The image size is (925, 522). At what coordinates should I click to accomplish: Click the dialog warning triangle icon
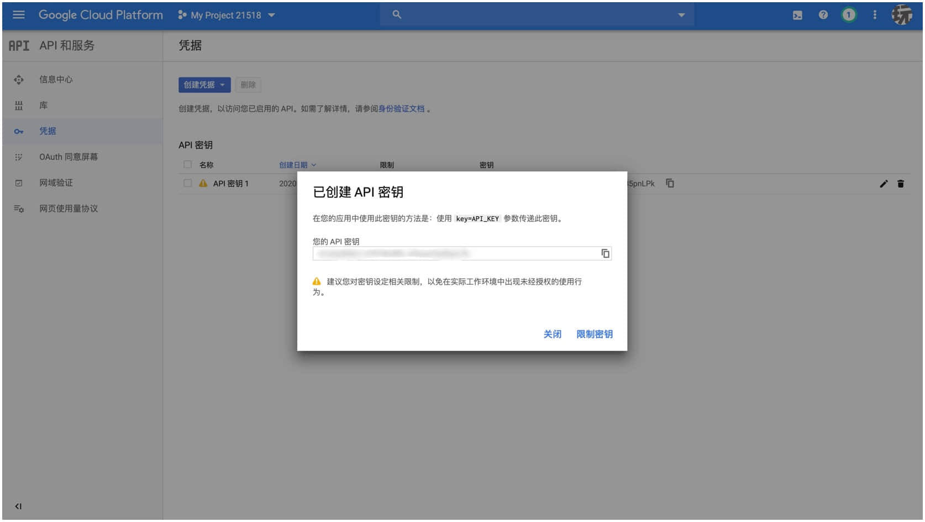(317, 281)
